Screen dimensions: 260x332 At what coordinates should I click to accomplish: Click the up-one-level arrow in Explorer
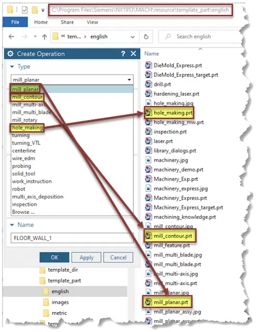tap(44, 37)
